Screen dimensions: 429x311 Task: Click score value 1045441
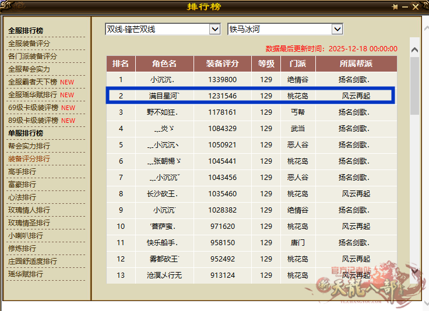pyautogui.click(x=223, y=161)
